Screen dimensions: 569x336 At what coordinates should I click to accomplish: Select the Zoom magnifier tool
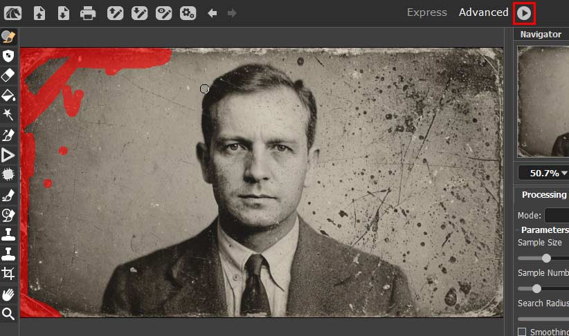[x=8, y=314]
